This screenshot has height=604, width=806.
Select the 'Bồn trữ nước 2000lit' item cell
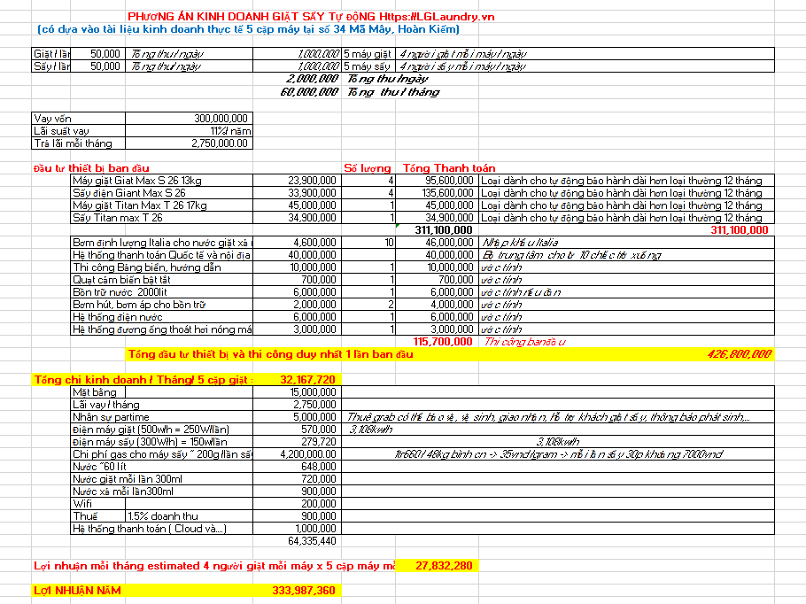pos(161,292)
